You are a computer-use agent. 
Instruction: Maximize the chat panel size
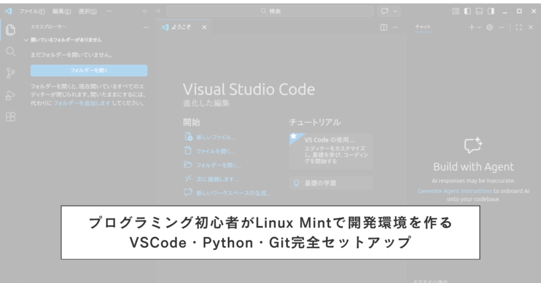point(519,27)
